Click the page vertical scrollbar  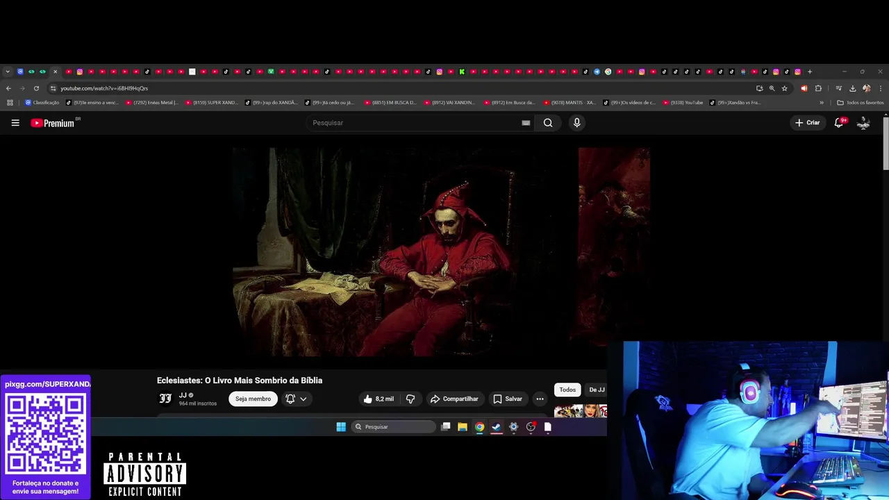pos(886,142)
